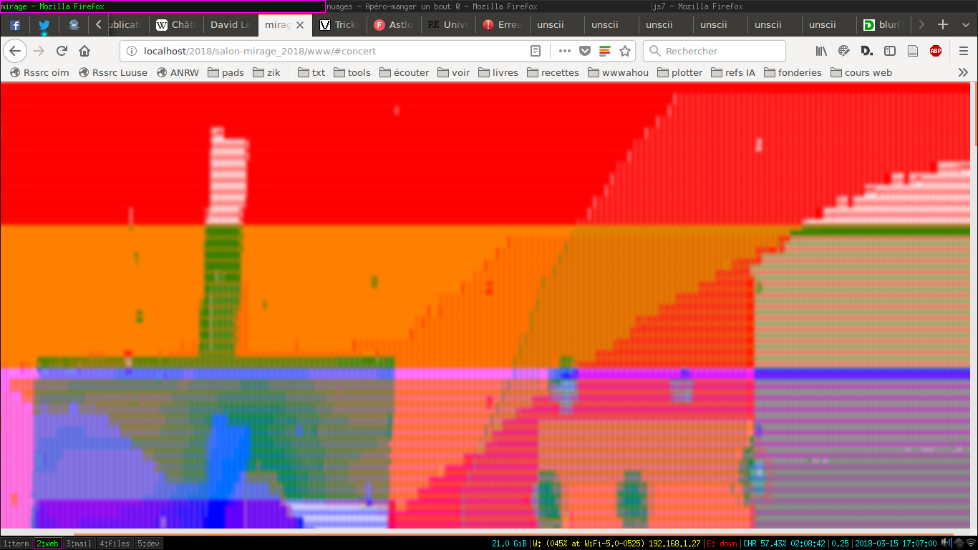The image size is (978, 550).
Task: Open the Firefox hamburger menu
Action: point(964,51)
